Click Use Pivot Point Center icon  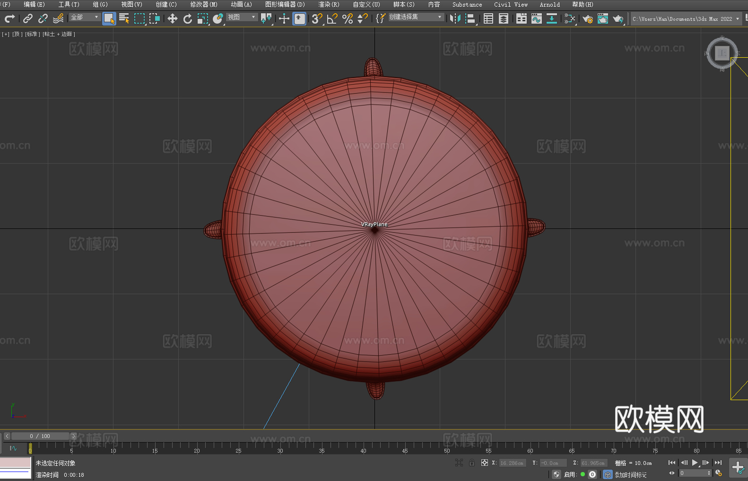click(x=266, y=18)
